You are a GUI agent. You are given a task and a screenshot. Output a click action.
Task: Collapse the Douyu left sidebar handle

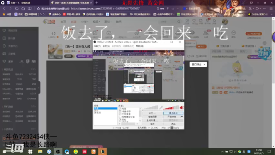pyautogui.click(x=39, y=88)
